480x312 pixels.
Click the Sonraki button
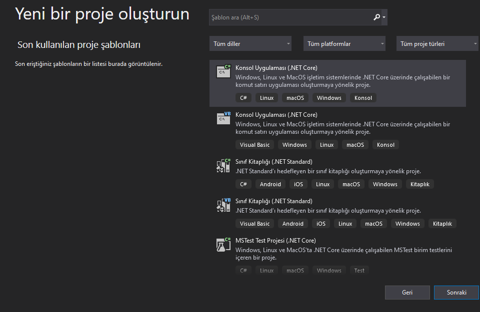(456, 293)
